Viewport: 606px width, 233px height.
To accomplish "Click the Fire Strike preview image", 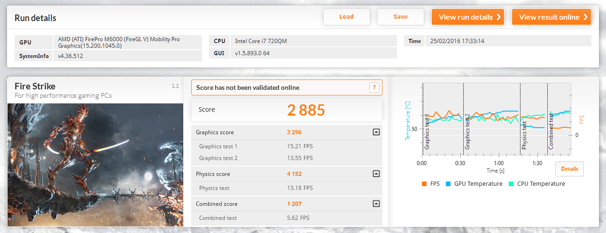I will click(95, 165).
